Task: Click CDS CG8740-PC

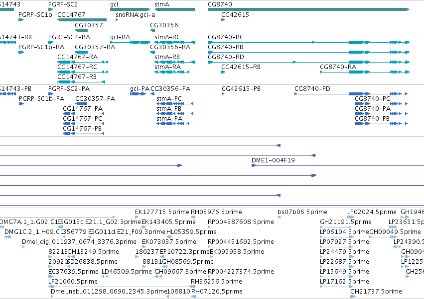Action: point(381,104)
